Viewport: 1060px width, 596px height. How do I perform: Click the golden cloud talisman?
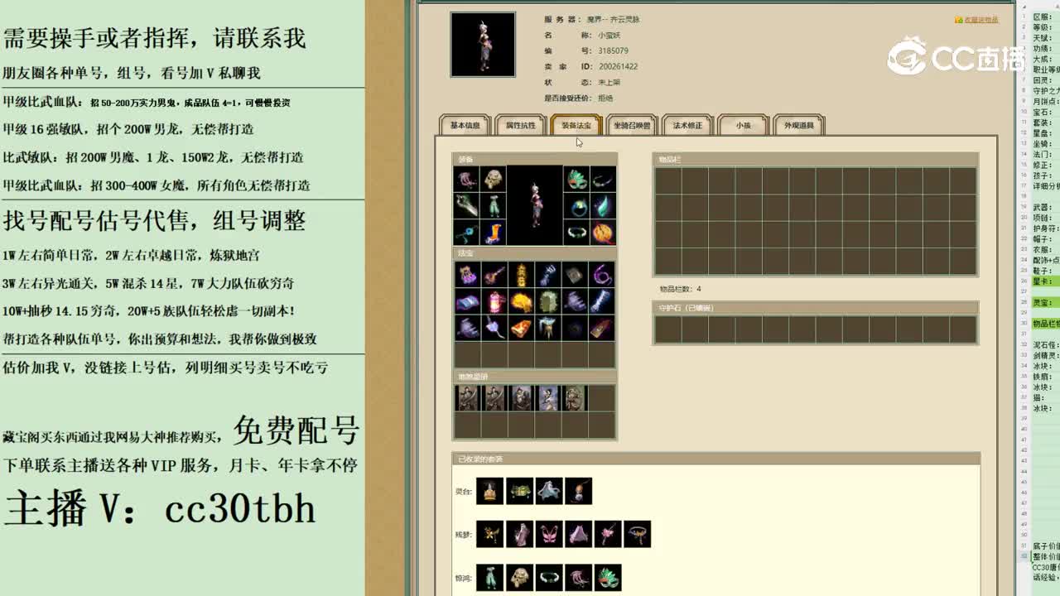tap(521, 301)
